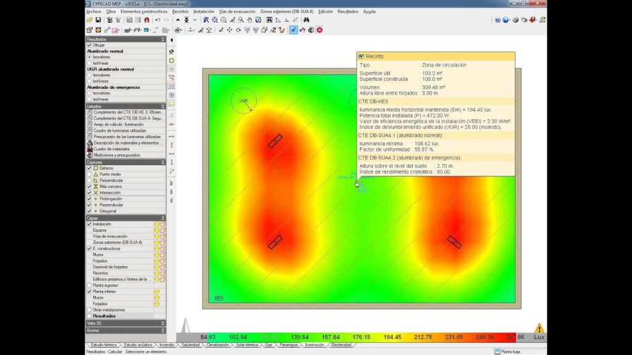Screen dimensions: 632x355
Task: Select Isolíneas under Alumbrado normal
Action: tap(89, 63)
